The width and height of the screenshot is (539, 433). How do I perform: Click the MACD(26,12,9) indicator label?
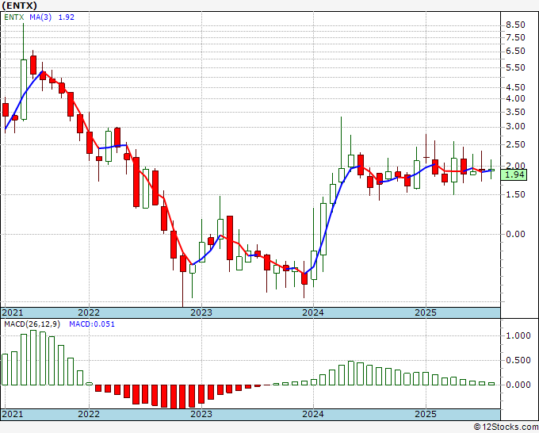tap(32, 324)
